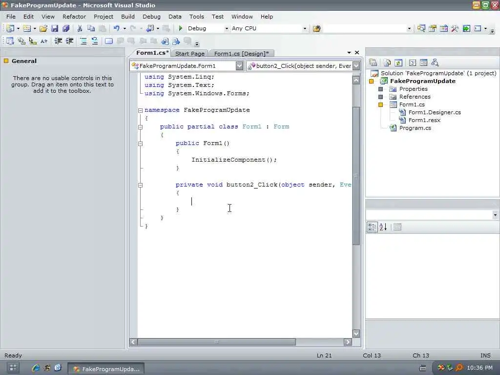Screen dimensions: 500x375
Task: Click the FakeProgramUpda... taskbar button
Action: 106,369
